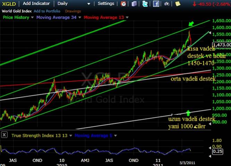Close the True Strength Index panel
The width and height of the screenshot is (231, 166).
coord(4,135)
